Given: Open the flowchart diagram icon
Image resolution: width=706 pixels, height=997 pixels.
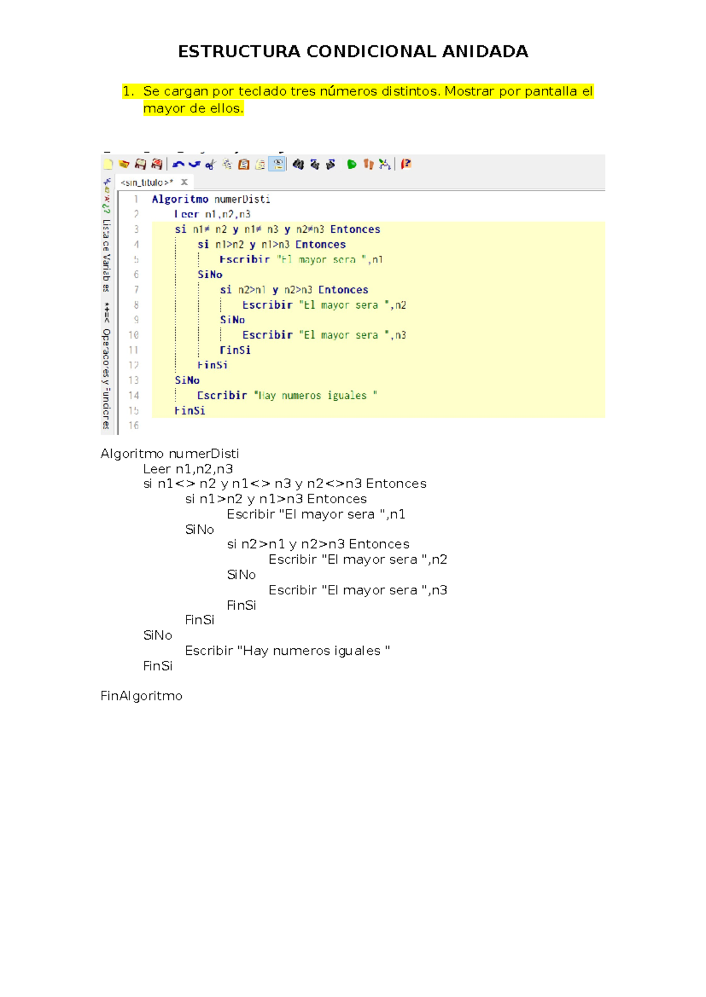Looking at the screenshot, I should (x=385, y=165).
